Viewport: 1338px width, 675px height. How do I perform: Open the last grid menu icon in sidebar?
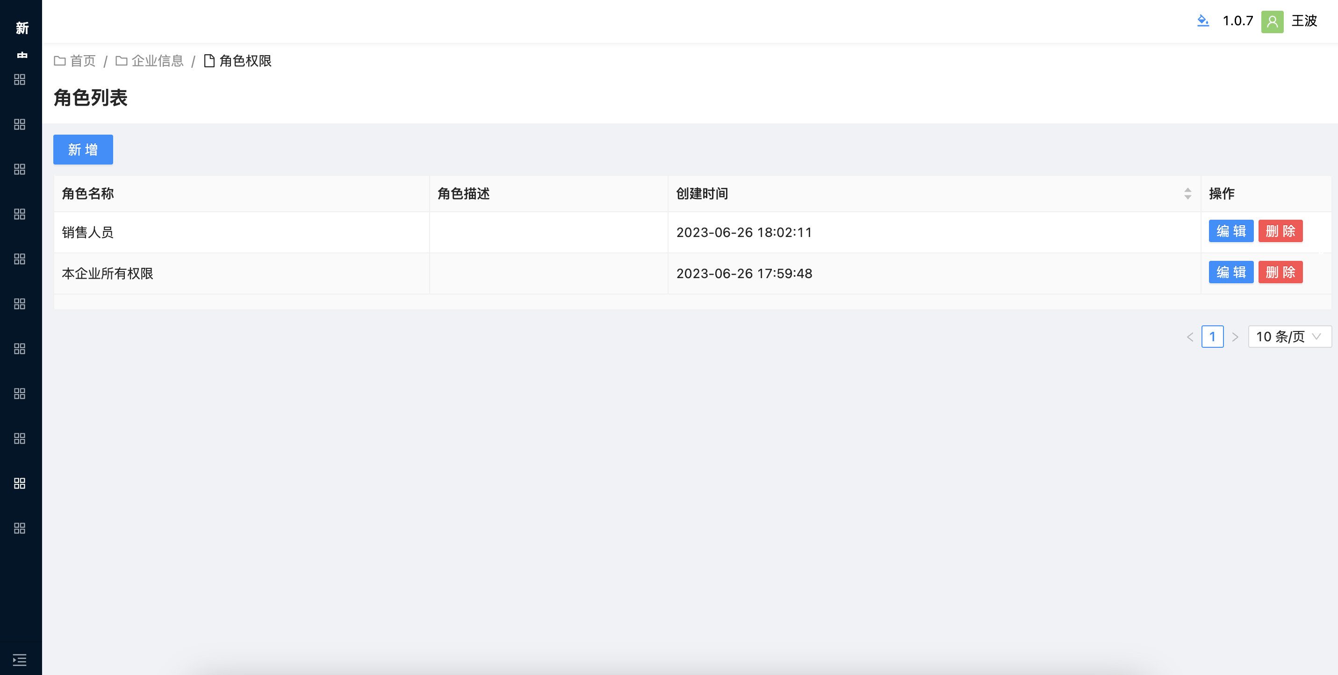[20, 528]
